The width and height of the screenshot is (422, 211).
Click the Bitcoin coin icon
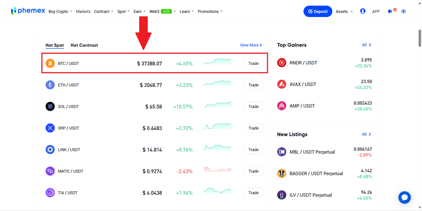tap(50, 63)
